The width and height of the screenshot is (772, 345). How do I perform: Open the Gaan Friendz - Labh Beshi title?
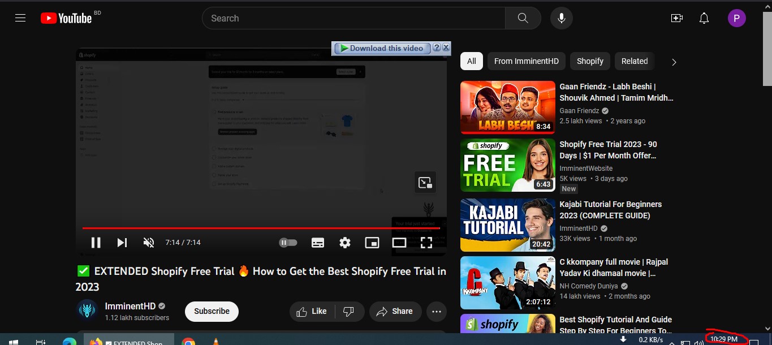616,92
